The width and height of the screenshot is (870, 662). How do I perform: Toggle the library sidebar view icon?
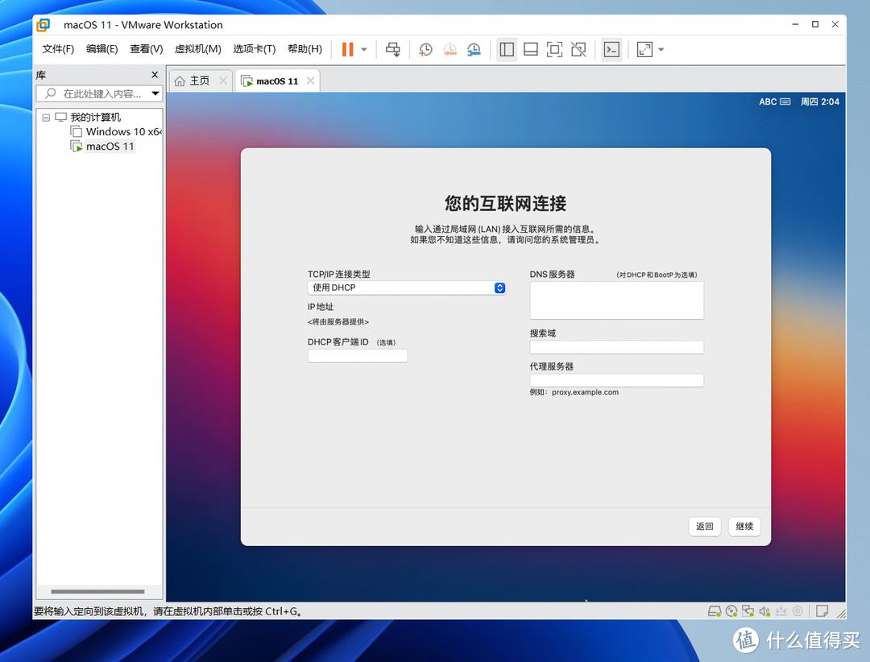pos(507,49)
